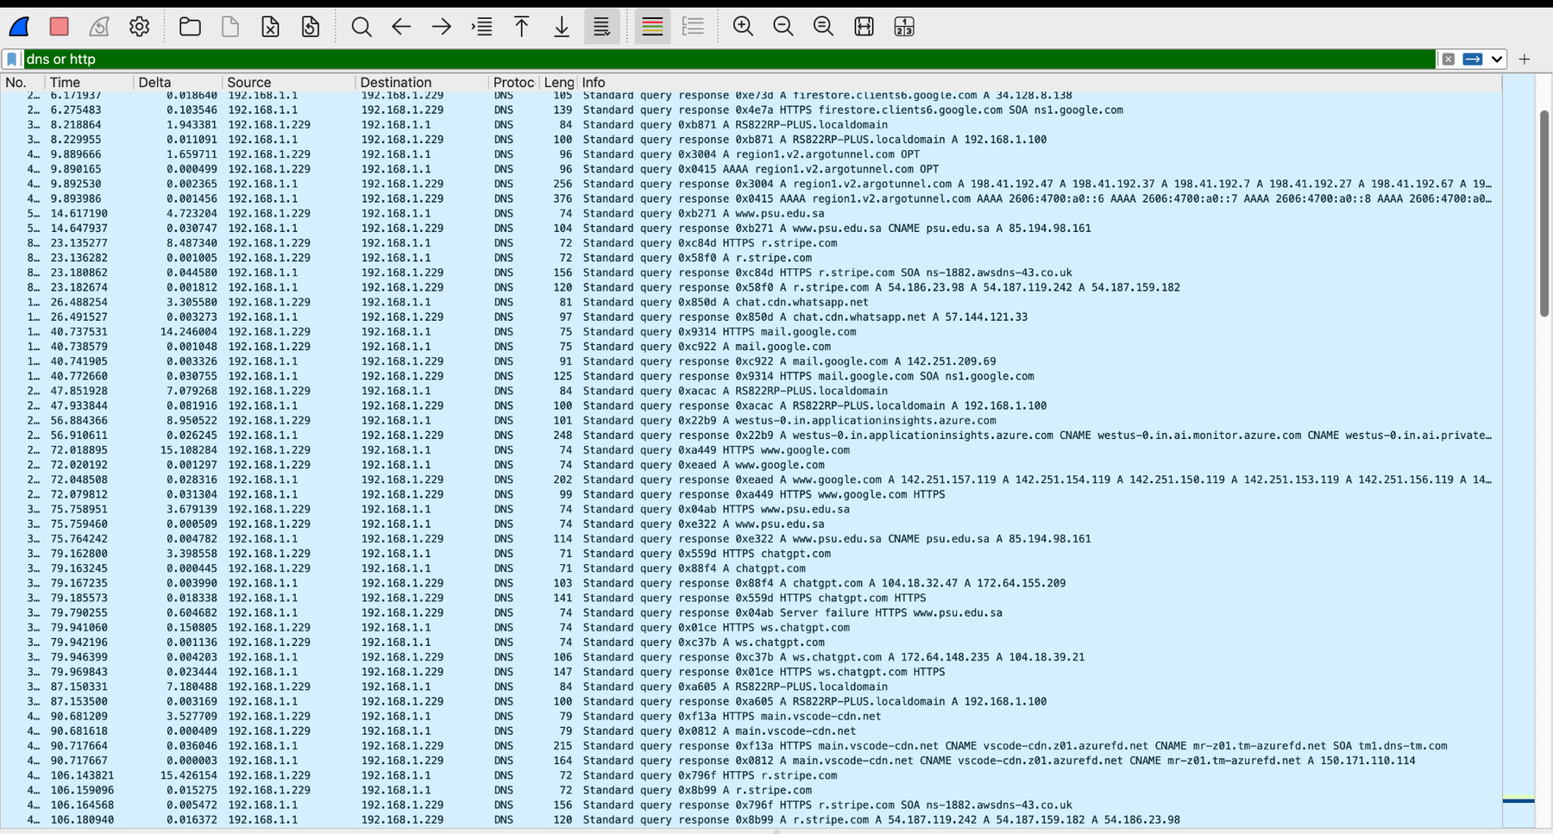
Task: Click the dark marker in the packet minimap
Action: (1518, 800)
